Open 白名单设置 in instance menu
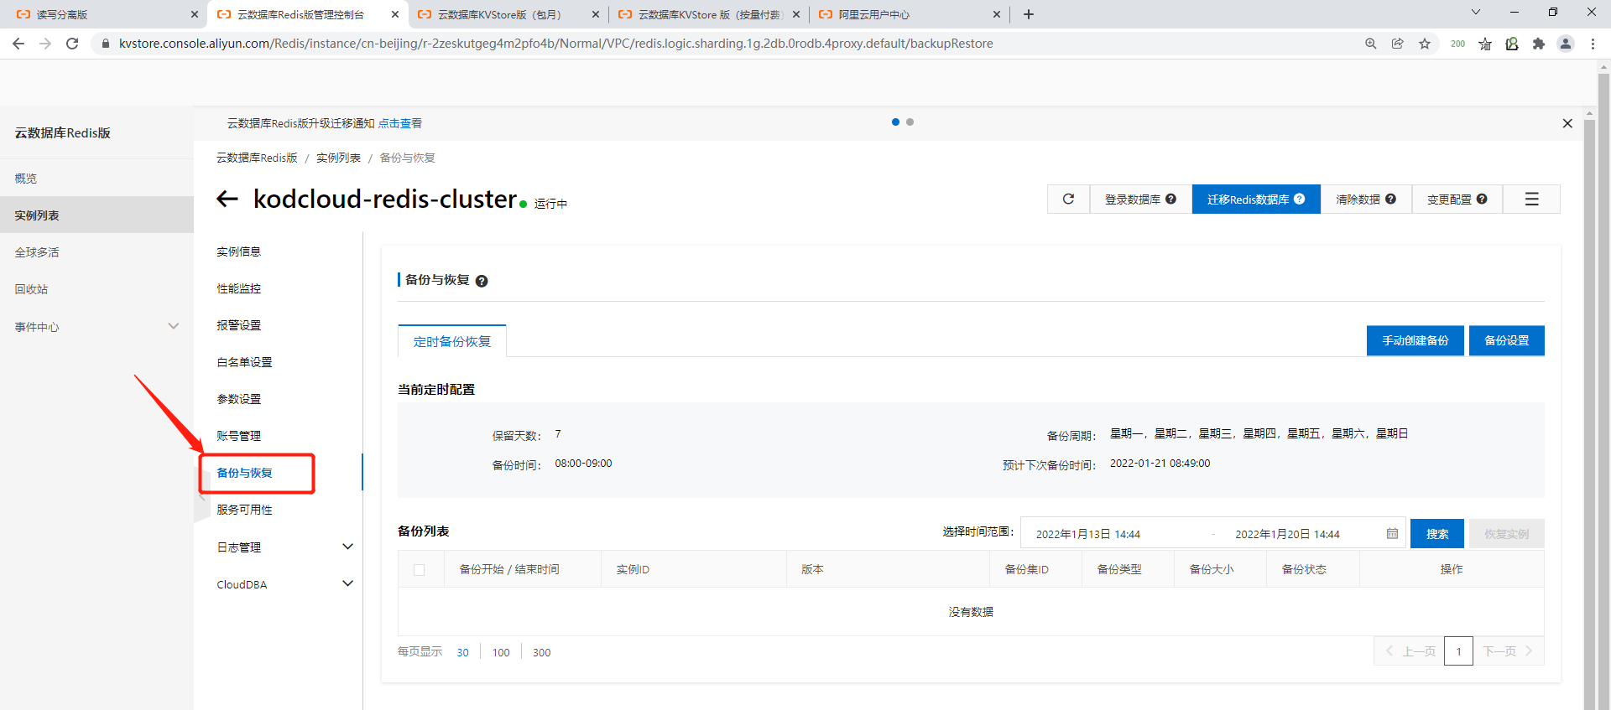Image resolution: width=1611 pixels, height=710 pixels. tap(244, 362)
